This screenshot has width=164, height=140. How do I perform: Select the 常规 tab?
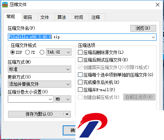click(x=13, y=17)
